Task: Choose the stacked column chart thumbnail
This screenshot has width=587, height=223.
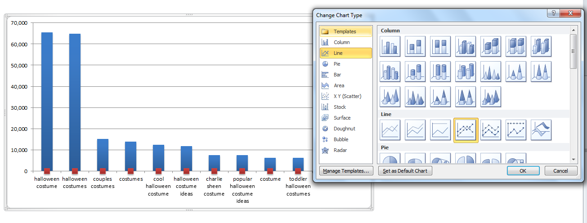Action: point(415,46)
